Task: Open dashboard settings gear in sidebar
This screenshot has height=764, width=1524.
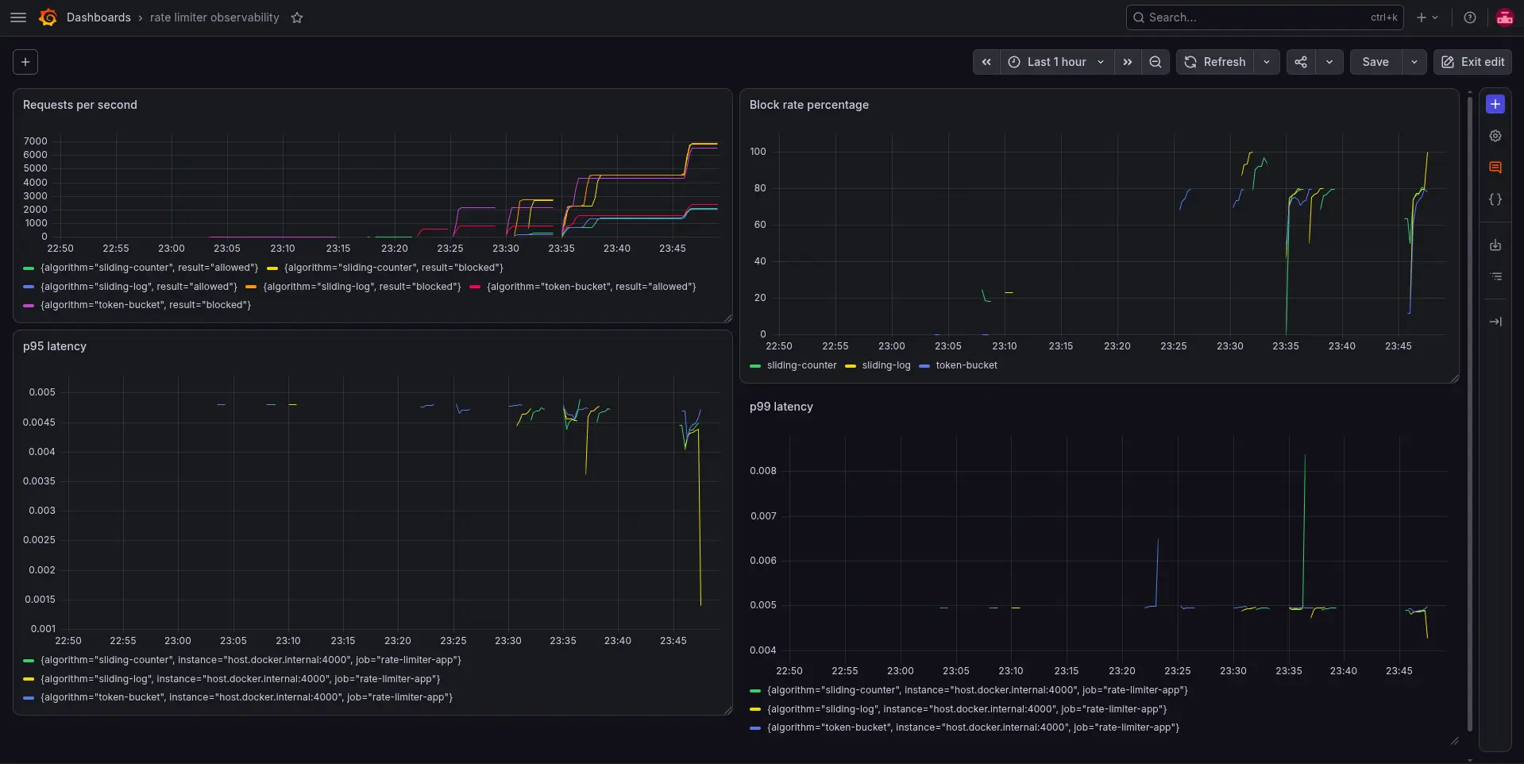Action: (x=1495, y=136)
